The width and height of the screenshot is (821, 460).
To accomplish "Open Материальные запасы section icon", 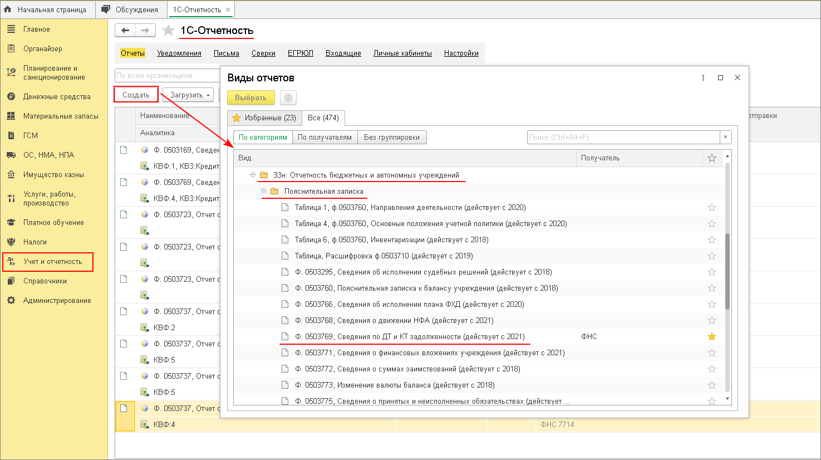I will [11, 116].
